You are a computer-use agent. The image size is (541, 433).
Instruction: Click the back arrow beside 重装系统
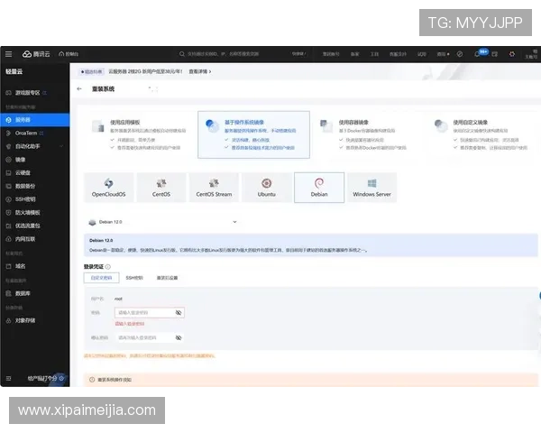79,89
